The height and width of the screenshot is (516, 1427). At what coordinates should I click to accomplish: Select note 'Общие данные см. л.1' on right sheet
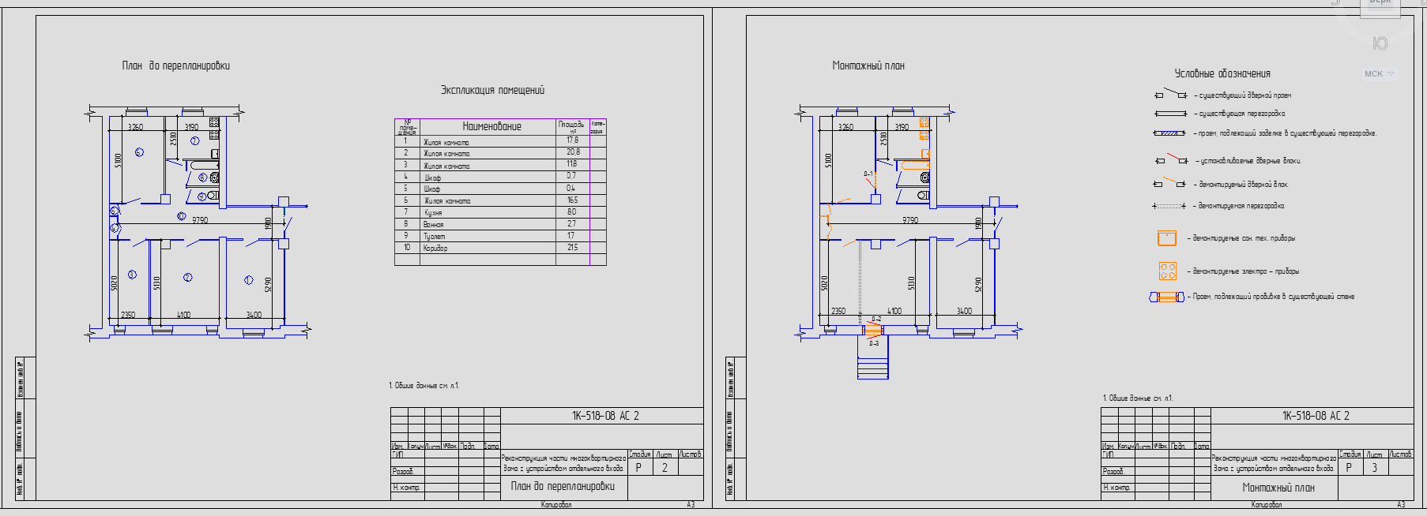1138,398
